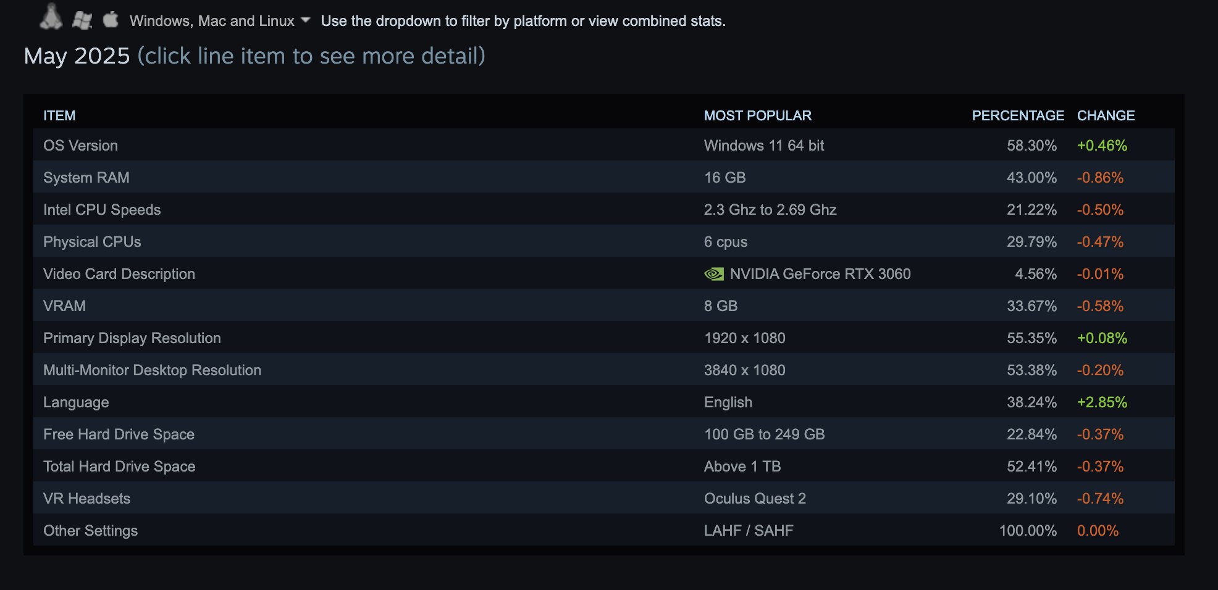Screen dimensions: 1218x590
Task: Click the NVIDIA logo beside GeForce RTX 3060
Action: (x=714, y=274)
